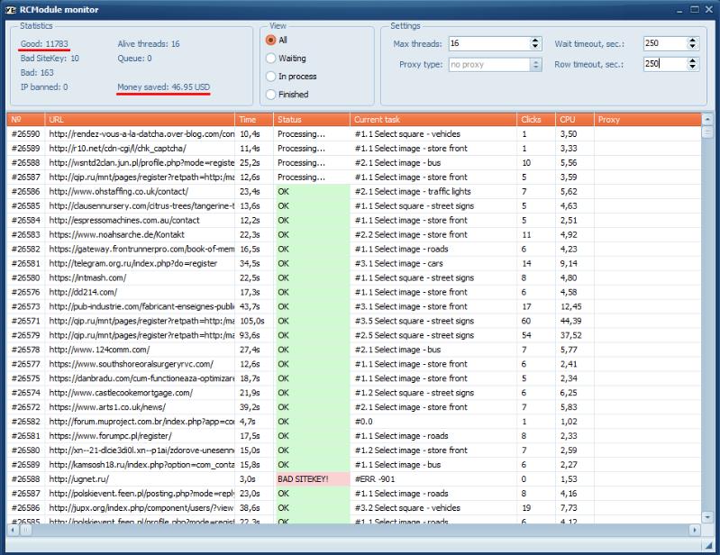Click the horizontal scrollbar left arrow

click(x=13, y=530)
